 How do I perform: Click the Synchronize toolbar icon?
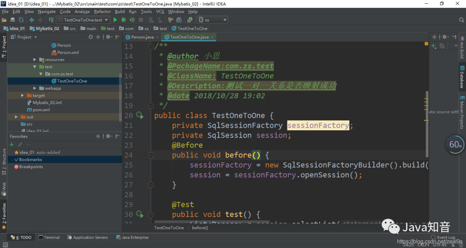(x=21, y=20)
